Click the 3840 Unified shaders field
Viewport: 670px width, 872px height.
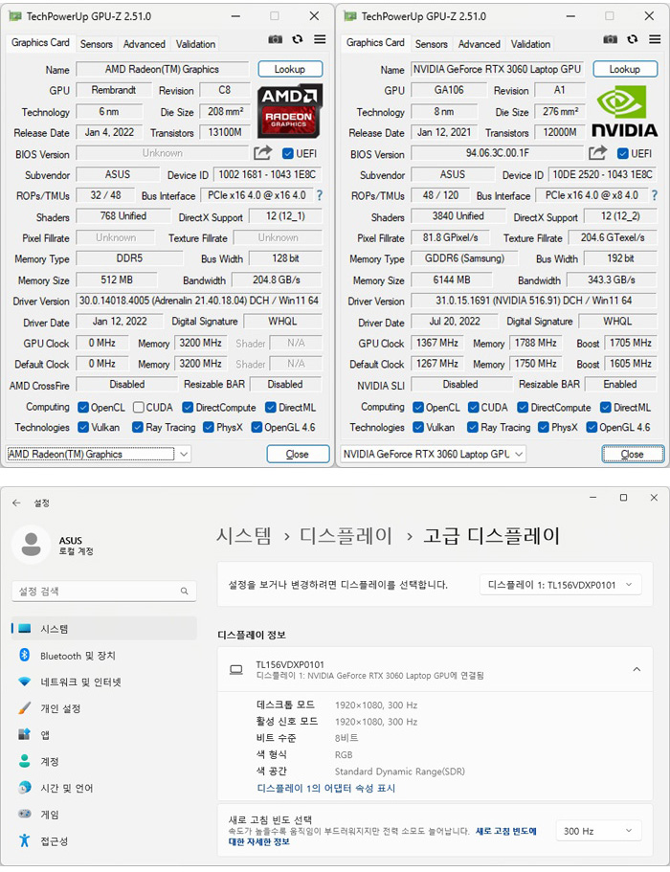[458, 216]
